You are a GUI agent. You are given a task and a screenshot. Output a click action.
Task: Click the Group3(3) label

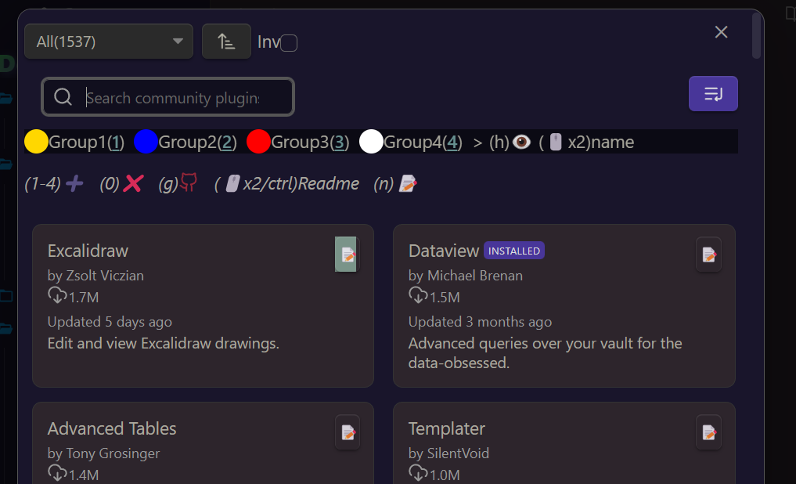click(x=310, y=143)
